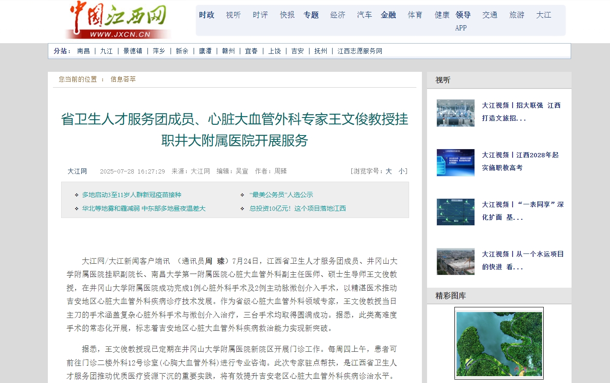Open 总投资10亿元 project news link
The height and width of the screenshot is (383, 610).
pyautogui.click(x=298, y=208)
